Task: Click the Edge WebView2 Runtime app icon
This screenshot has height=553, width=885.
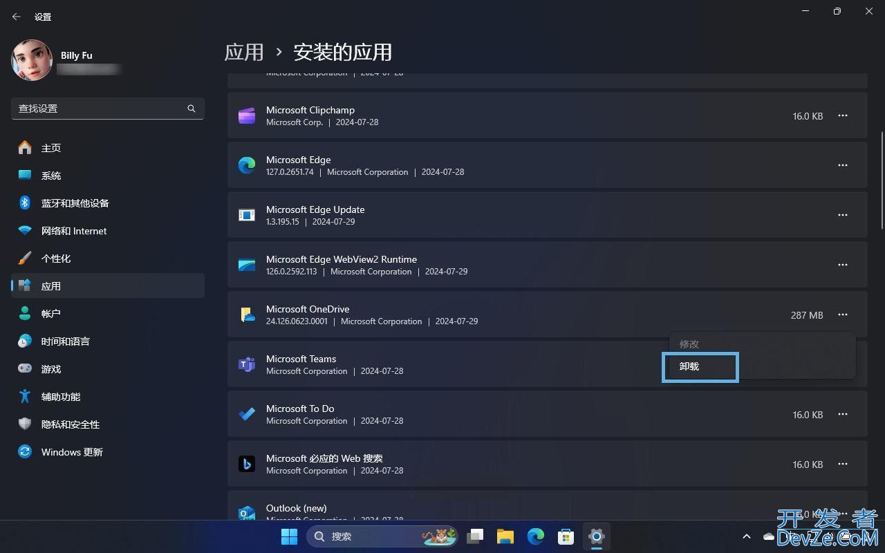Action: (247, 265)
